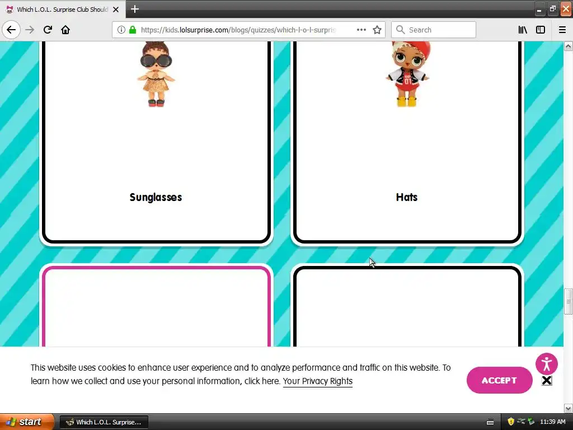The height and width of the screenshot is (430, 573).
Task: Click the magnifier icon in the search box
Action: click(401, 30)
